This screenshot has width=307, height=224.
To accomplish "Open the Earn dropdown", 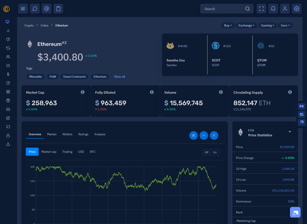I will 285,25.
